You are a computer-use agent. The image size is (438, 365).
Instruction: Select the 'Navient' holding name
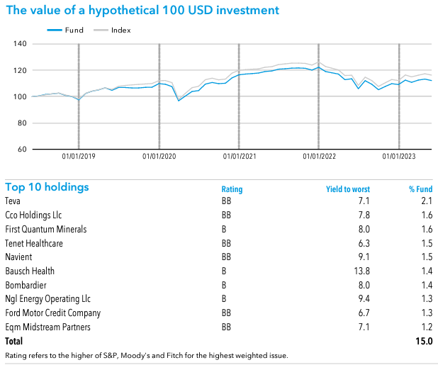click(18, 257)
